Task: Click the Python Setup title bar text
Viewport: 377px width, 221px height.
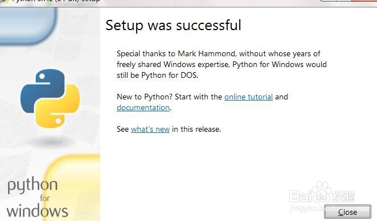Action: 56,1
